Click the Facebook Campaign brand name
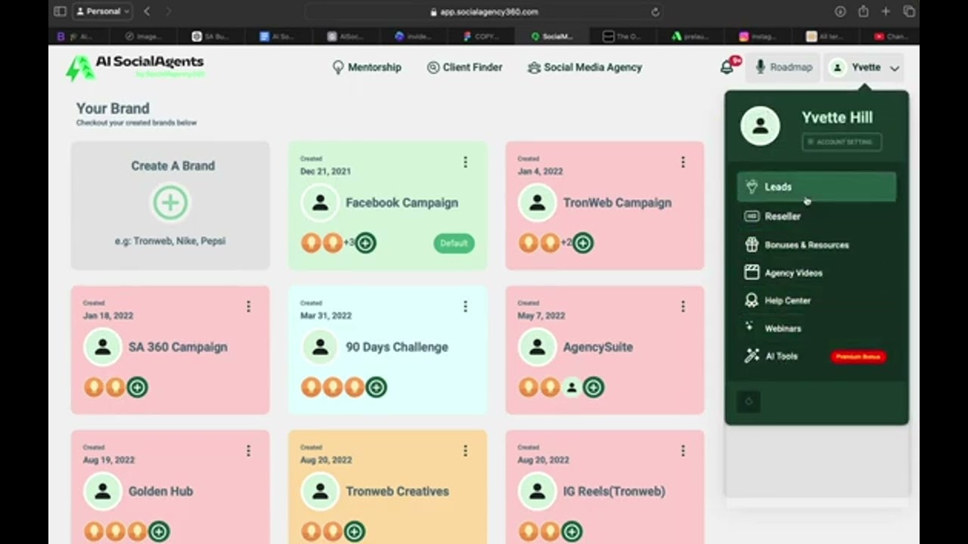 click(402, 202)
